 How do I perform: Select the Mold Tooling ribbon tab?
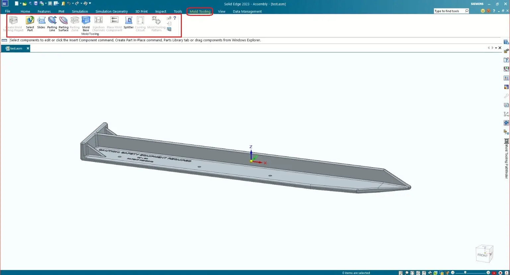coord(200,11)
